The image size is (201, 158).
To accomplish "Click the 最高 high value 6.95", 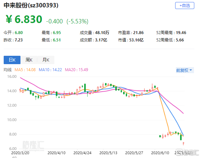I will coord(57,33).
